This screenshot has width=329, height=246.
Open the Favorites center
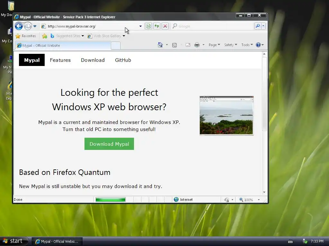pyautogui.click(x=26, y=36)
